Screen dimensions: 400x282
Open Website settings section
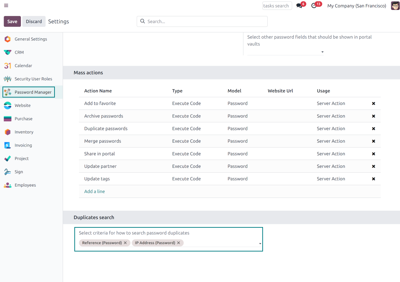point(22,106)
